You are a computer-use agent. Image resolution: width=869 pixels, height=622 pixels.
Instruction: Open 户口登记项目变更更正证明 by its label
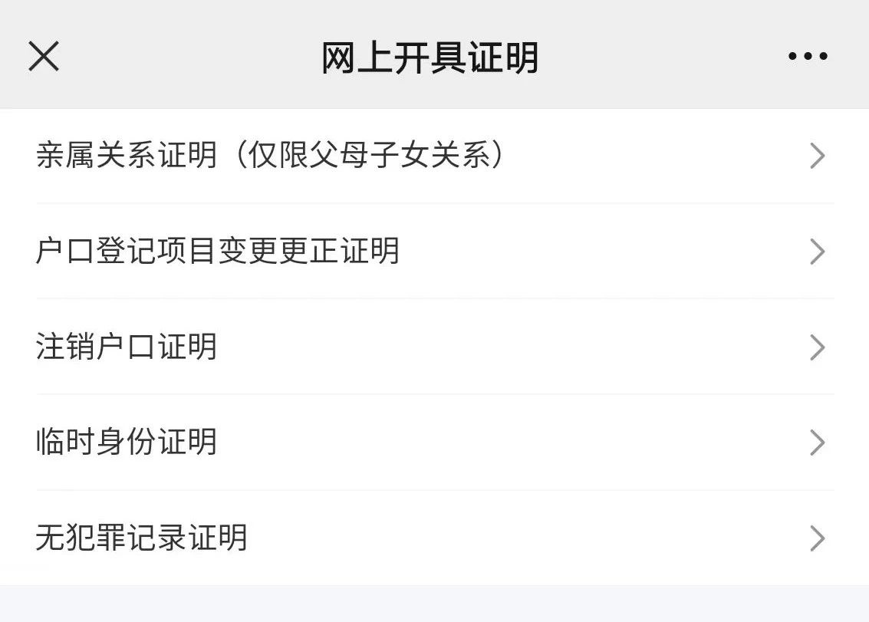point(218,252)
